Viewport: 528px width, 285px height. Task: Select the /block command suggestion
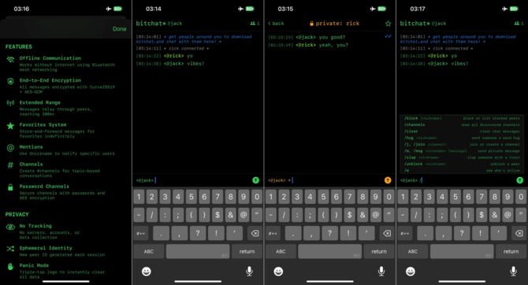click(461, 118)
